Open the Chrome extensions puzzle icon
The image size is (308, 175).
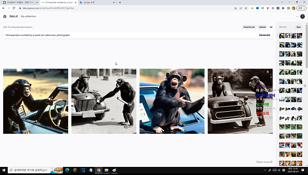coord(283,8)
